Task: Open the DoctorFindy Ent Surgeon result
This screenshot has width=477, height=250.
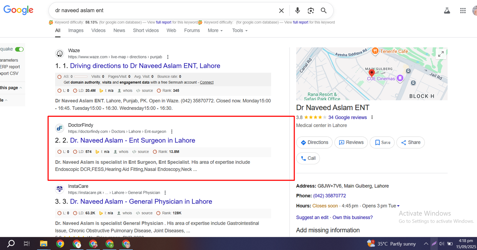Action: click(x=132, y=140)
